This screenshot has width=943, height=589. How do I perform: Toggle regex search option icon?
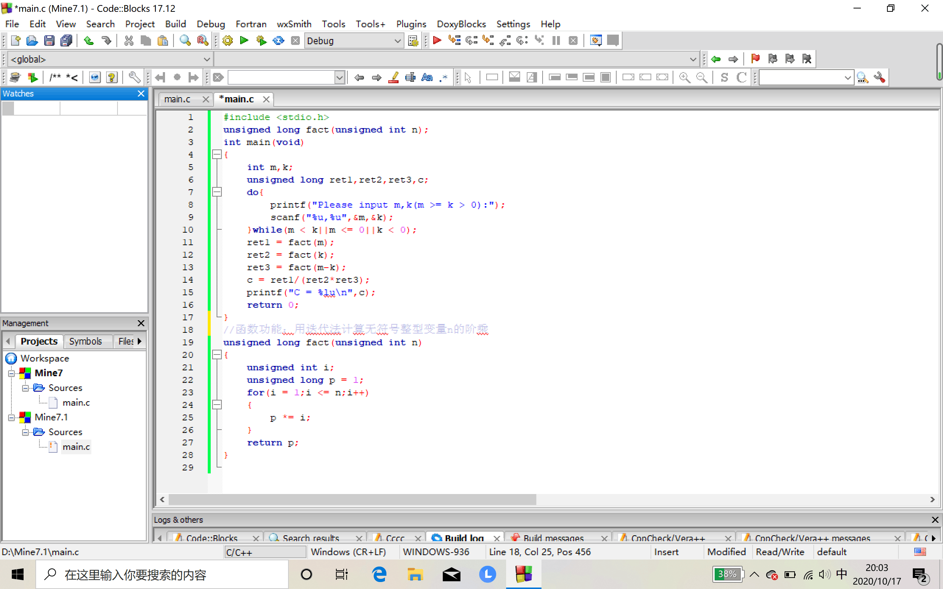[444, 78]
